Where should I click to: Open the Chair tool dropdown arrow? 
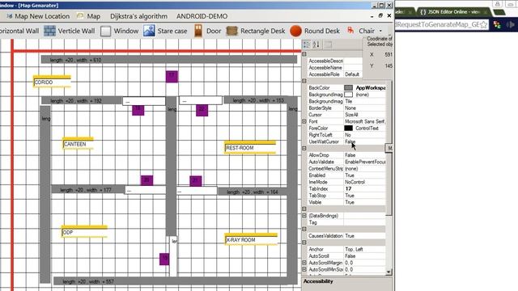(x=380, y=31)
